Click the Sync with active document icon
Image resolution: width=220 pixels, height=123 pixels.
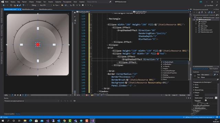click(209, 12)
